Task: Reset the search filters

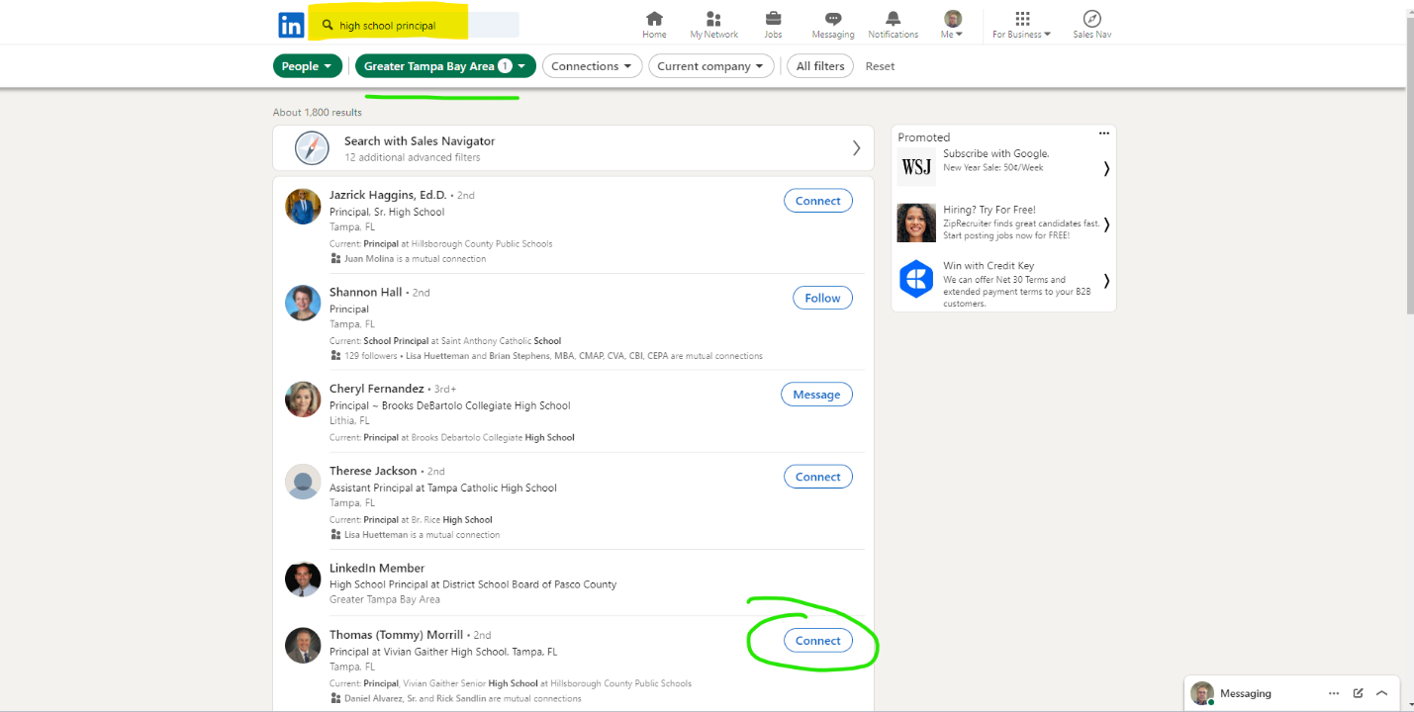Action: point(880,66)
